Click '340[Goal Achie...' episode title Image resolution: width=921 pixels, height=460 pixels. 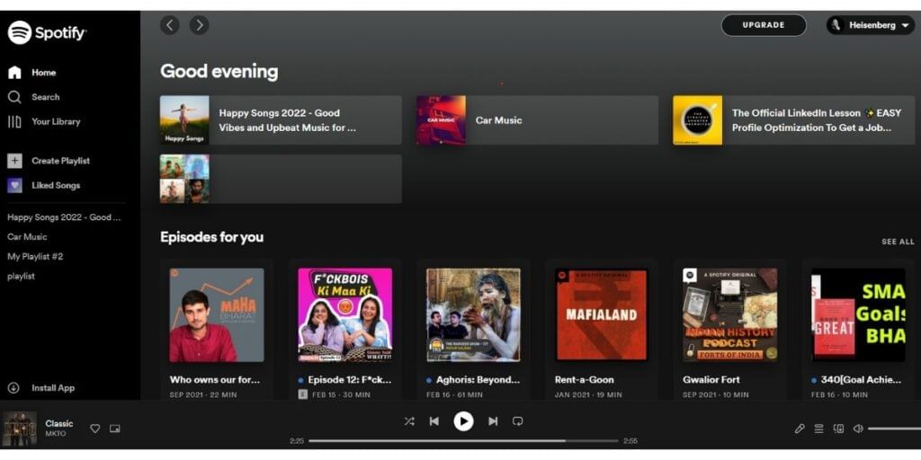pyautogui.click(x=861, y=380)
